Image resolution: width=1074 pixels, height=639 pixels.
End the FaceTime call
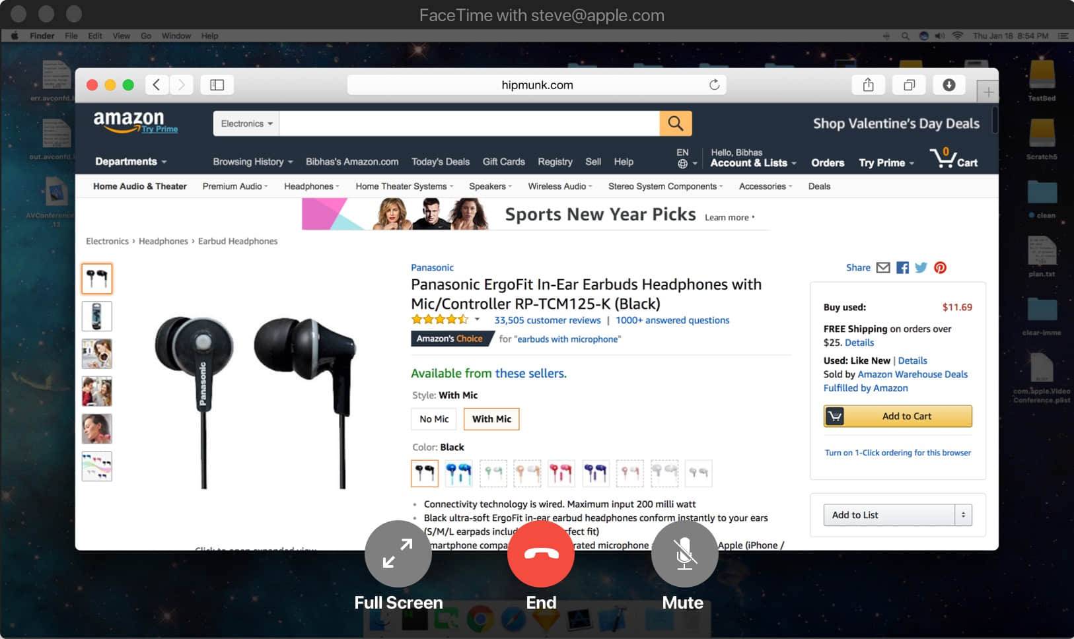[x=540, y=554]
